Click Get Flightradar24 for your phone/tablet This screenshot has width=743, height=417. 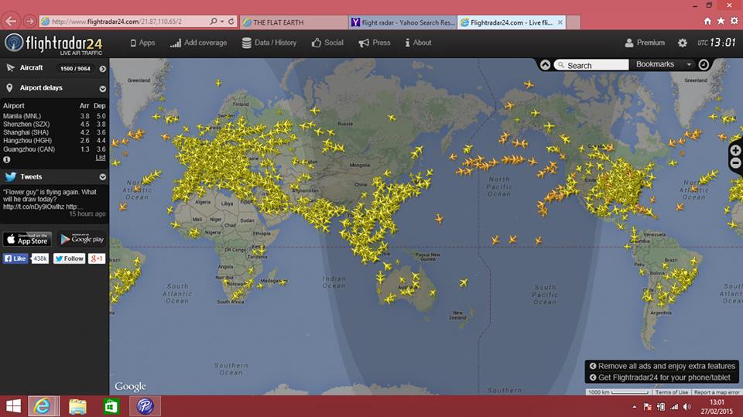[x=660, y=378]
